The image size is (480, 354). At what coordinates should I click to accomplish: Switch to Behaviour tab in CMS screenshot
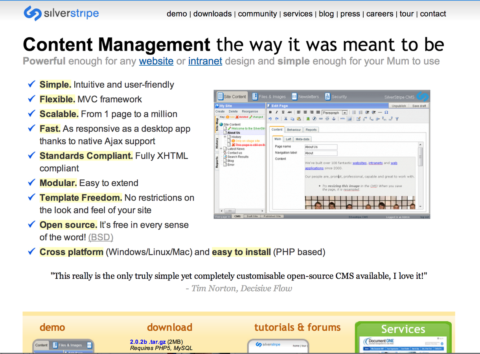point(294,129)
